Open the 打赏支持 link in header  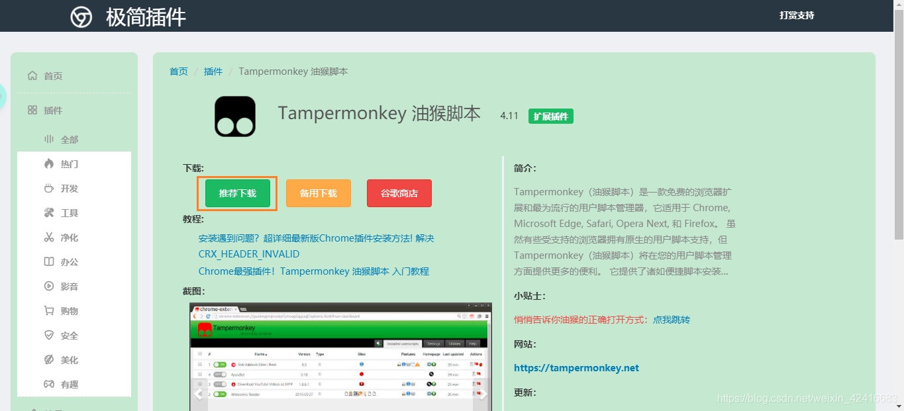tap(797, 15)
